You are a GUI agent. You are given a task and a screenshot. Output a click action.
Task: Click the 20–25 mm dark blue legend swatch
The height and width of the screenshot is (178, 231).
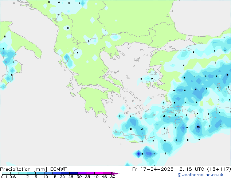tap(65, 173)
